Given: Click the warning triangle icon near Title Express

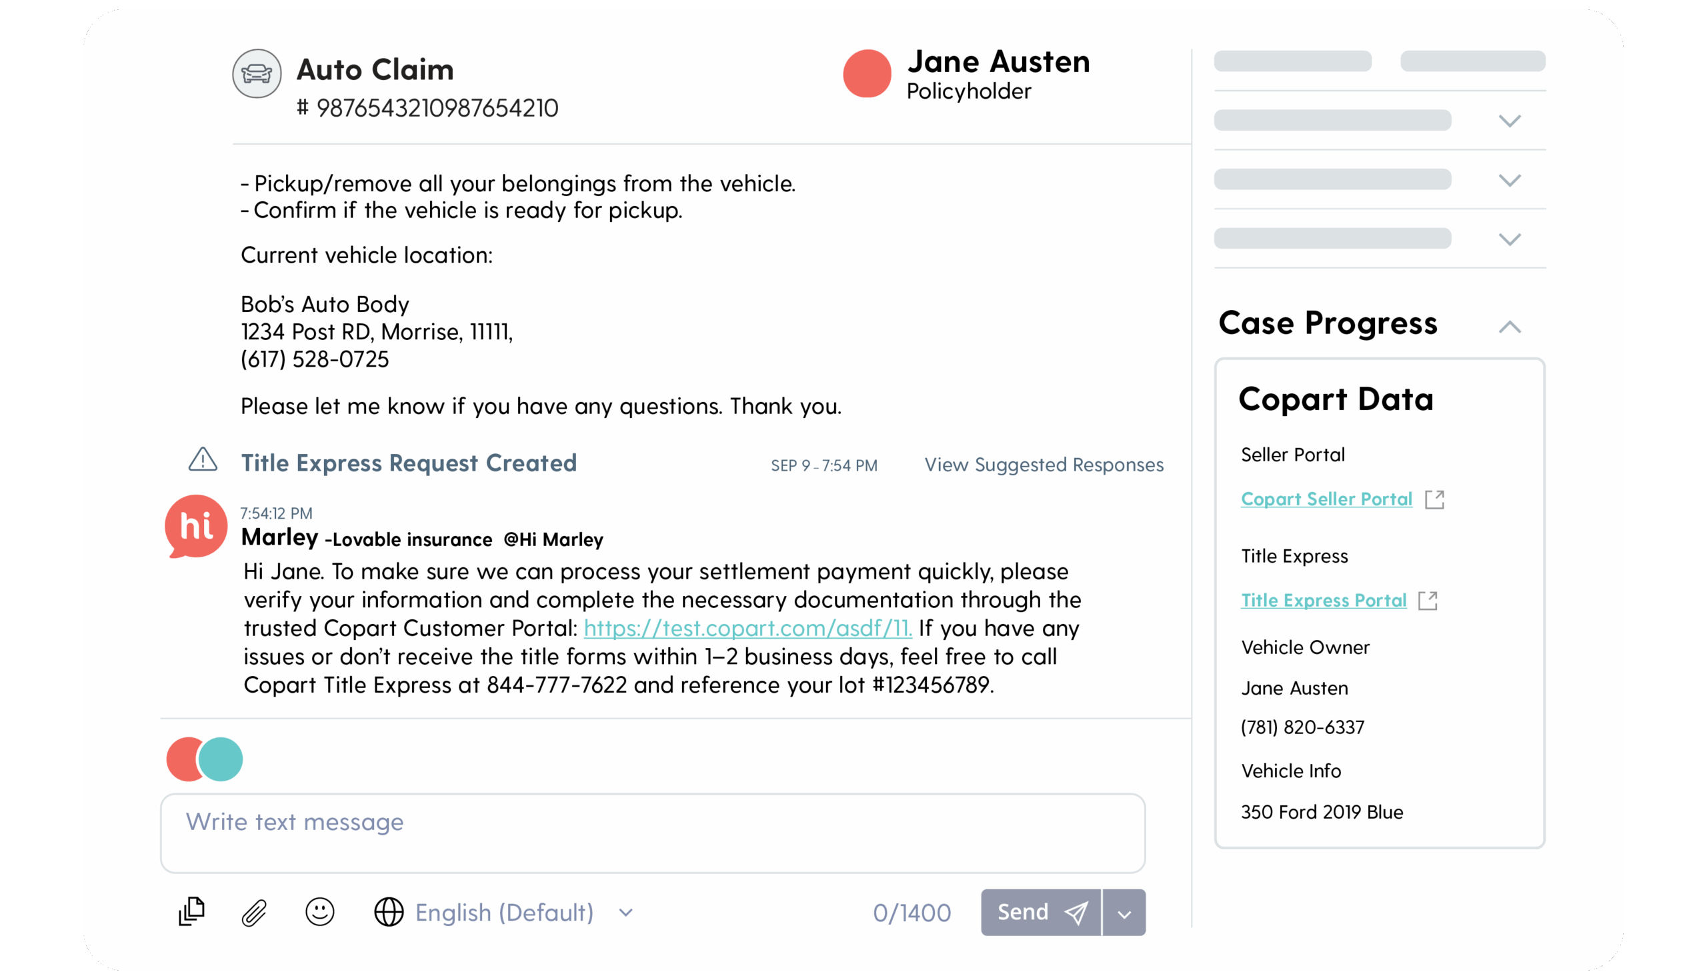Looking at the screenshot, I should tap(203, 459).
